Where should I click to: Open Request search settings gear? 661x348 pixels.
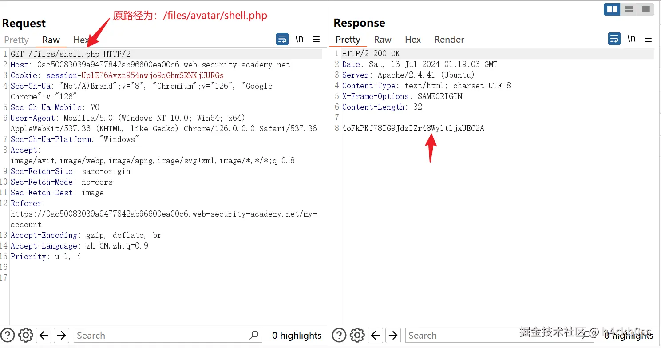click(25, 335)
